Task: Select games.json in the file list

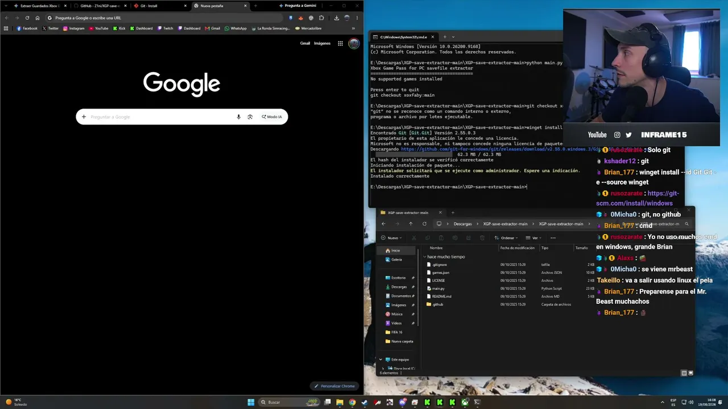Action: pyautogui.click(x=441, y=273)
